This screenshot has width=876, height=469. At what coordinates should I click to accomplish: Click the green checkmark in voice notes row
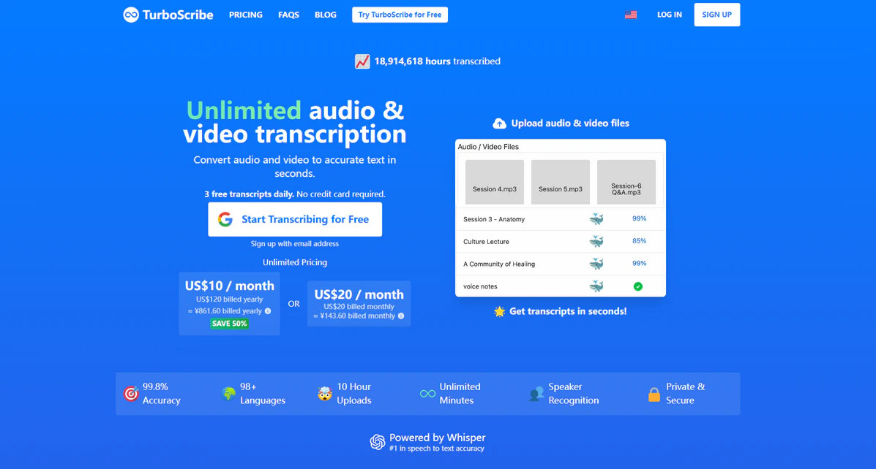pyautogui.click(x=638, y=286)
